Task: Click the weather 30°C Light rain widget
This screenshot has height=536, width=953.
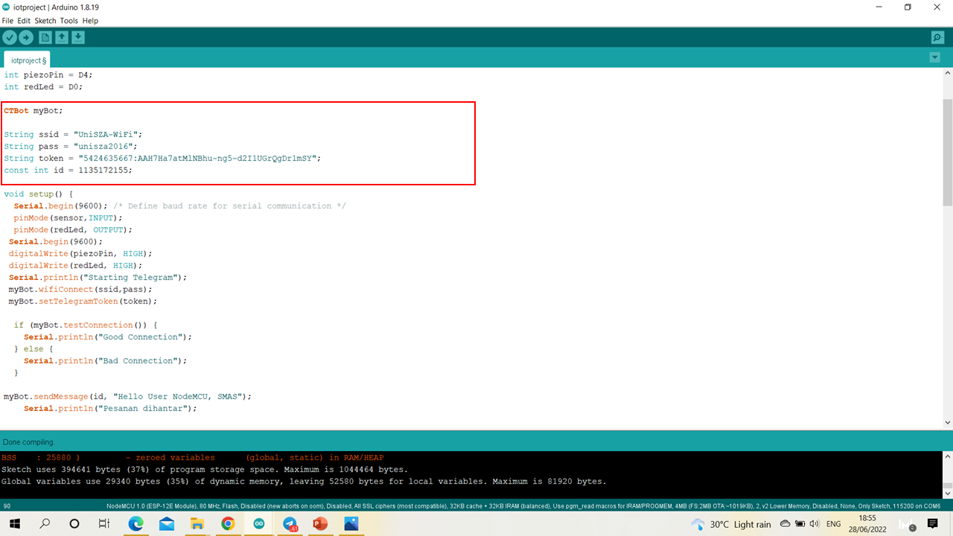Action: coord(731,524)
